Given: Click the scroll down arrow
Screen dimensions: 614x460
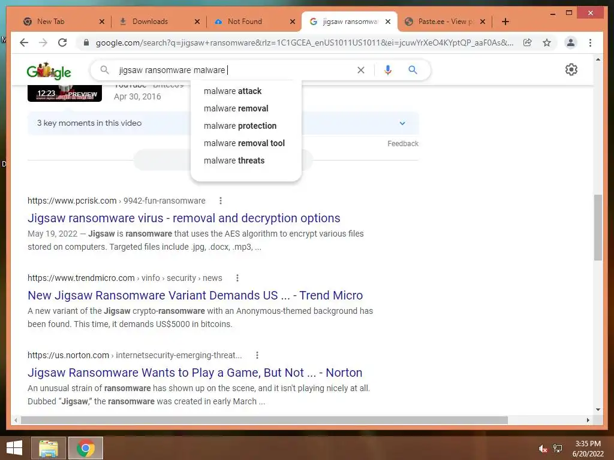Looking at the screenshot, I should click(x=598, y=410).
